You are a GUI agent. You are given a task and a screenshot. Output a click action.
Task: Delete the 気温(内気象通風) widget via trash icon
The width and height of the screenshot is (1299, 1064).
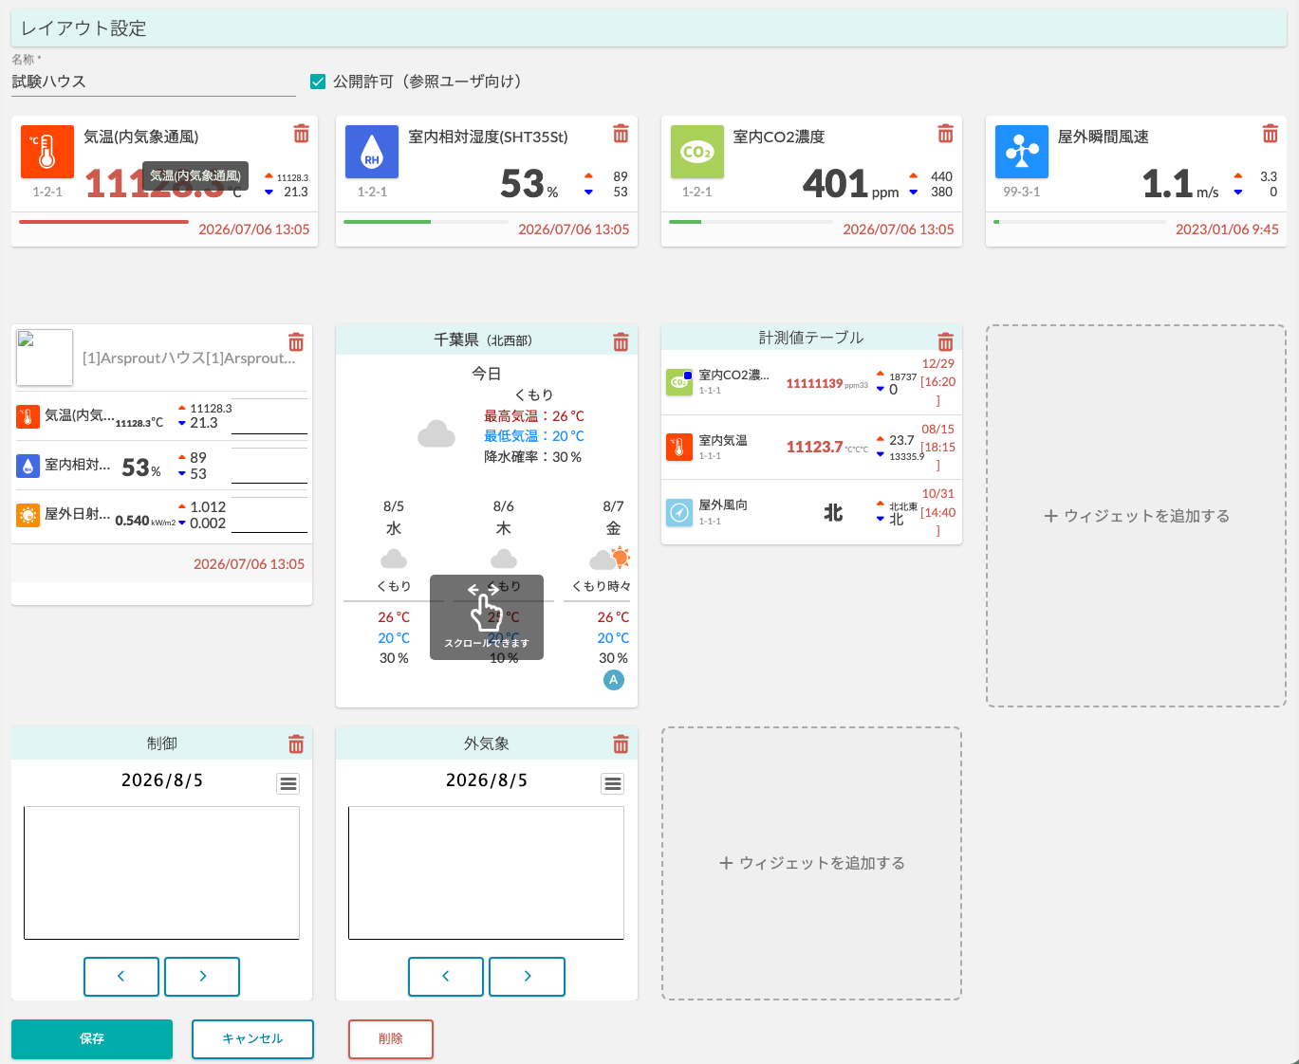coord(301,134)
